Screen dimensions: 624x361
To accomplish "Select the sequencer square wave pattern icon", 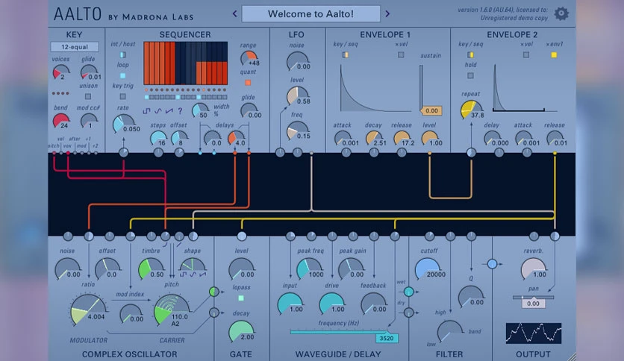I will (x=146, y=111).
